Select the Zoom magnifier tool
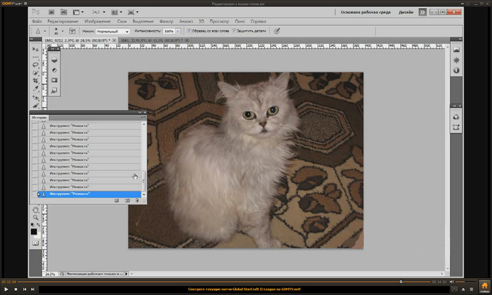 [35, 217]
